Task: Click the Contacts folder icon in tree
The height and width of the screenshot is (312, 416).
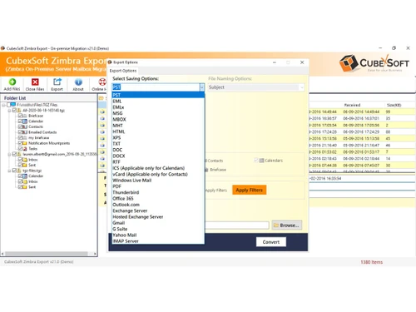Action: [25, 126]
